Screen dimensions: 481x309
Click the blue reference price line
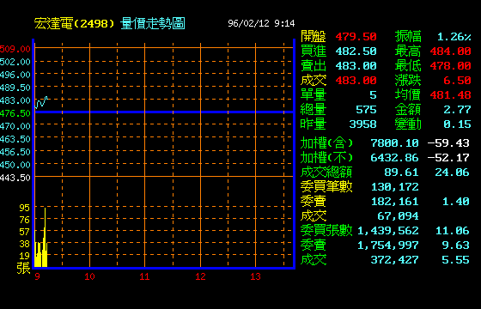pos(164,112)
